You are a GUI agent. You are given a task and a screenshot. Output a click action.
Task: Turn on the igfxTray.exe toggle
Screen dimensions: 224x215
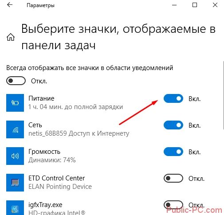click(173, 205)
